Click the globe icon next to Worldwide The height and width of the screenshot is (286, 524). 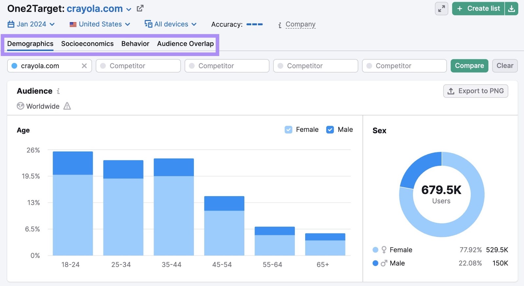[21, 106]
